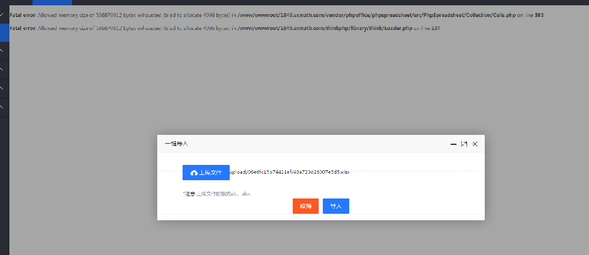Image resolution: width=589 pixels, height=255 pixels.
Task: Expand the second collapsed sidebar menu chevron
Action: 2,69
